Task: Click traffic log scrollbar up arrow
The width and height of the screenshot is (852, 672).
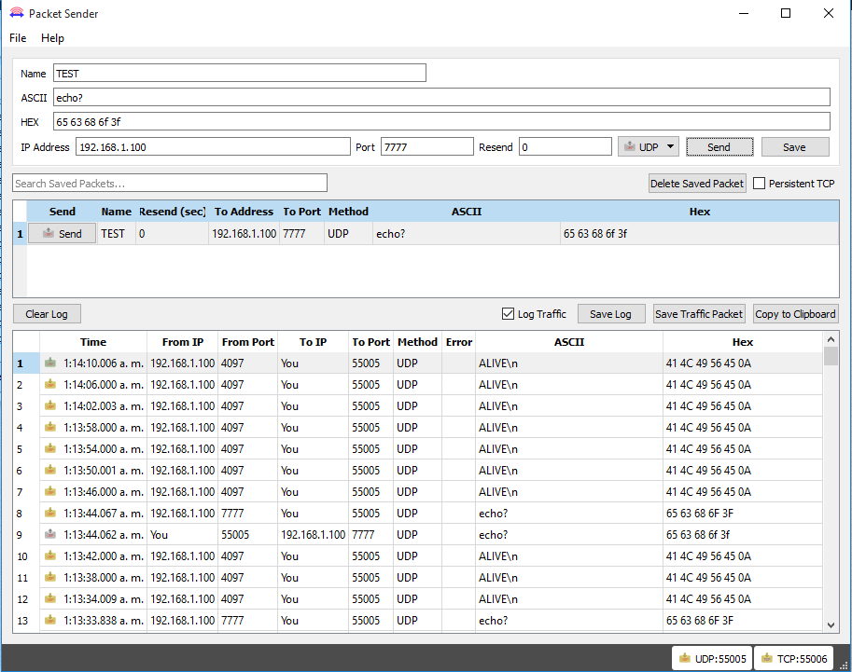Action: pos(831,339)
